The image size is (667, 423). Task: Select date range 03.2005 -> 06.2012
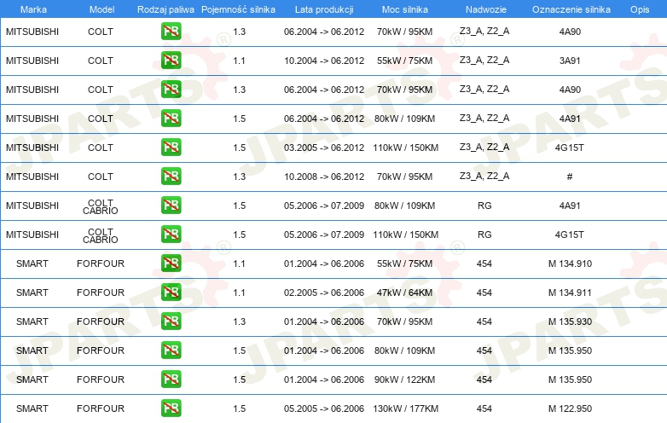[324, 148]
